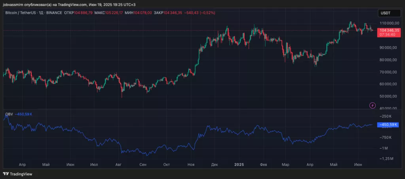The image size is (405, 179).
Task: Click the Июн label at right of time axis
Action: 358,164
